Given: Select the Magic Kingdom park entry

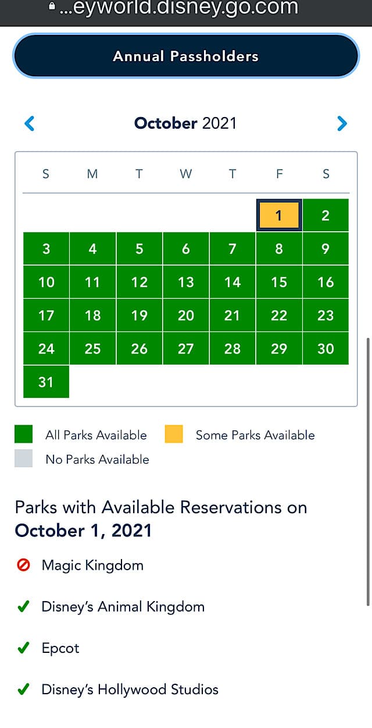Looking at the screenshot, I should [x=92, y=565].
